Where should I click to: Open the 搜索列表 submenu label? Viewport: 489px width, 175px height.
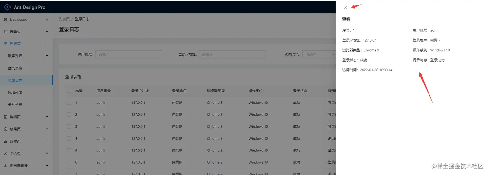pos(15,56)
